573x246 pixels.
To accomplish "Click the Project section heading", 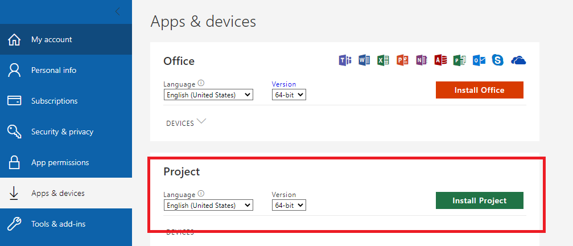I will point(182,171).
